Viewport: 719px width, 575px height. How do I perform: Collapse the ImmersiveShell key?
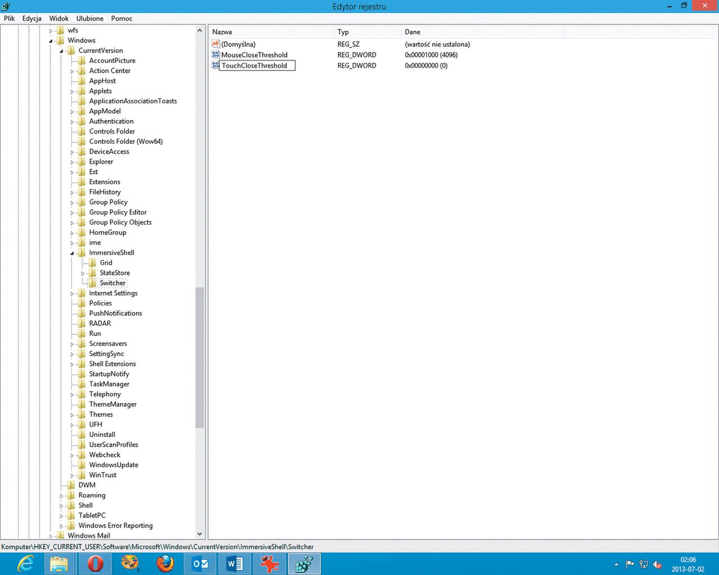click(72, 253)
